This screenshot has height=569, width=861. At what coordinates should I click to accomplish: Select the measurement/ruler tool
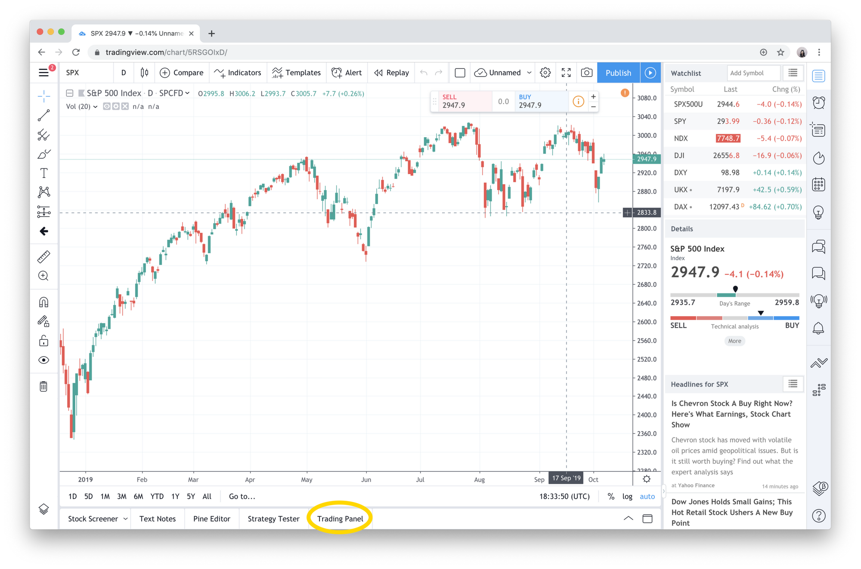[43, 257]
